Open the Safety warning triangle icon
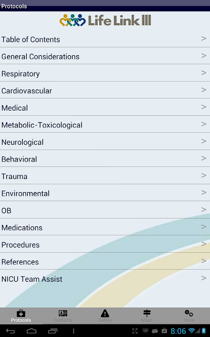The width and height of the screenshot is (210, 337). click(105, 313)
